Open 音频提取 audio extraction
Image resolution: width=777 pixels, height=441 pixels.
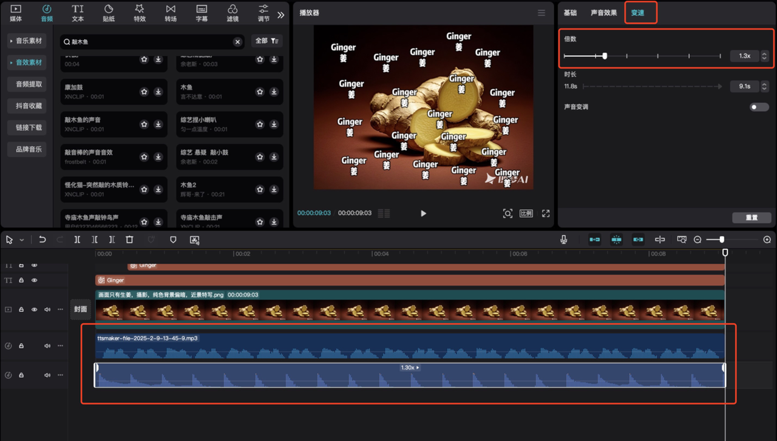(x=27, y=84)
